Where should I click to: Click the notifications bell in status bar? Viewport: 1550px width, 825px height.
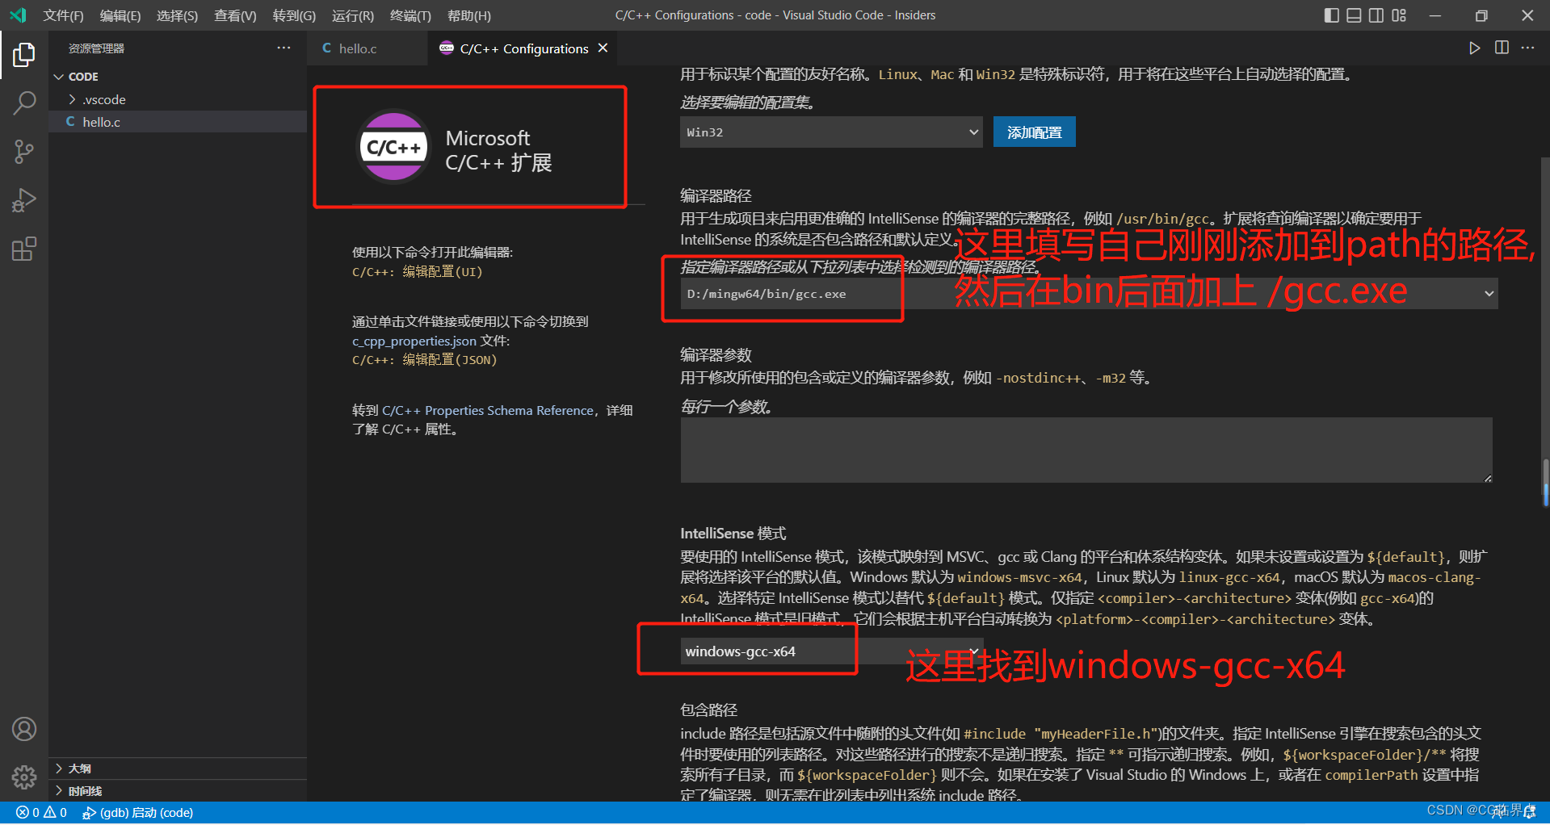[x=1530, y=812]
